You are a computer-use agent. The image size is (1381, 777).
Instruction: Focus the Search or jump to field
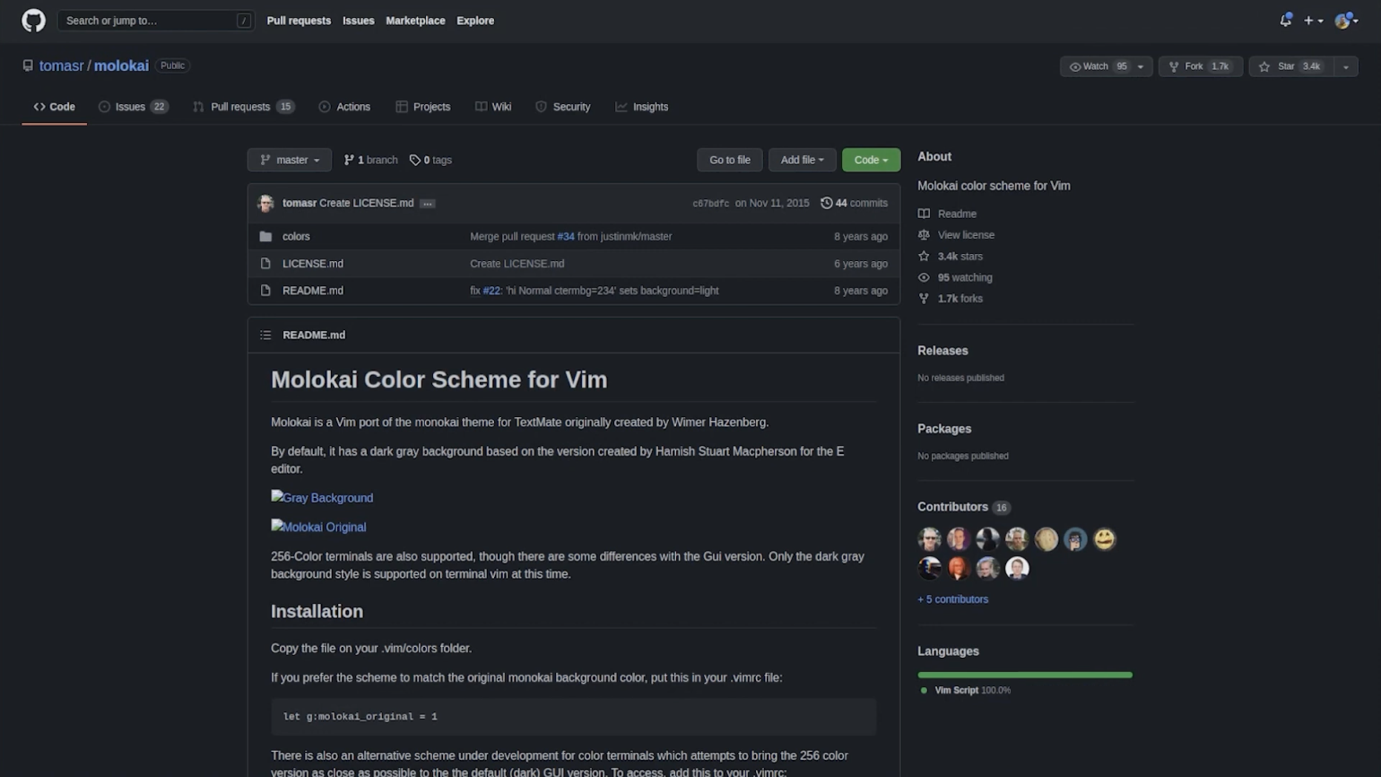[x=155, y=21]
